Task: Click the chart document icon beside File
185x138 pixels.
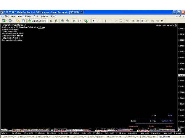Action: point(2,16)
